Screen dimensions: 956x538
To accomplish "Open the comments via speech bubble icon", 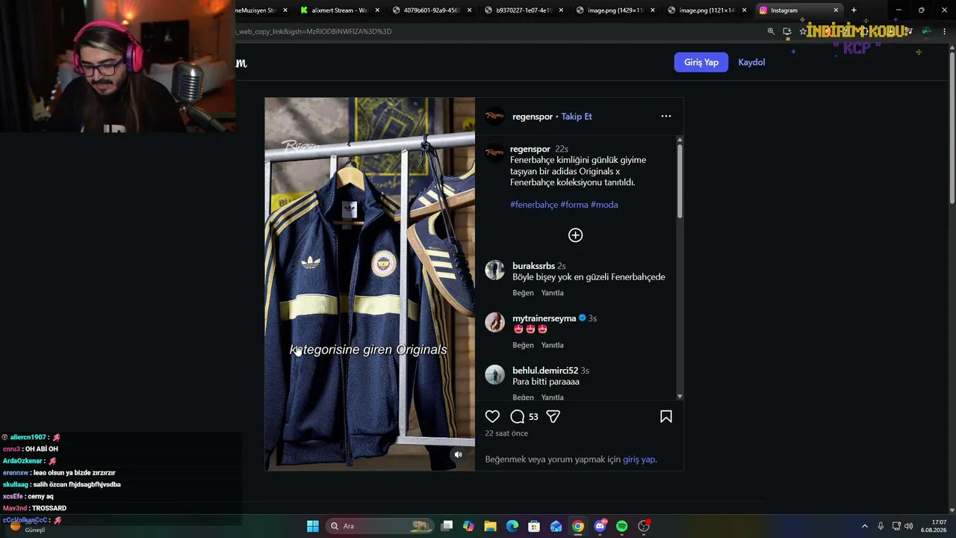I will pyautogui.click(x=517, y=417).
